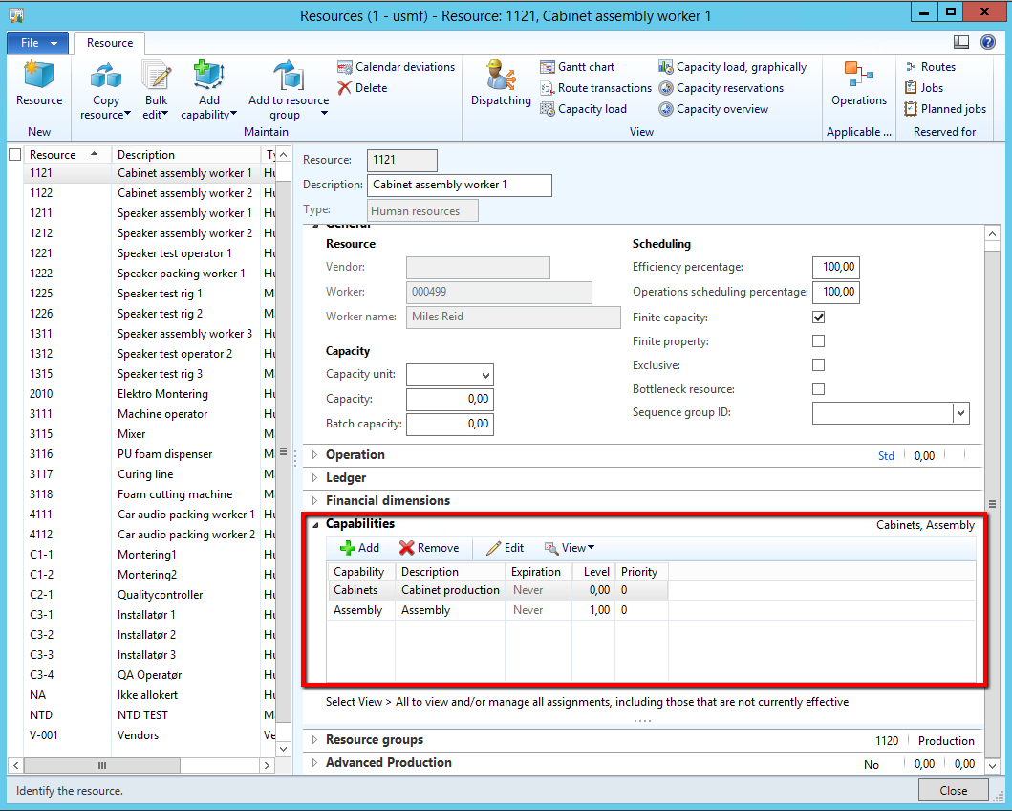Open the File menu
The image size is (1012, 811).
37,43
